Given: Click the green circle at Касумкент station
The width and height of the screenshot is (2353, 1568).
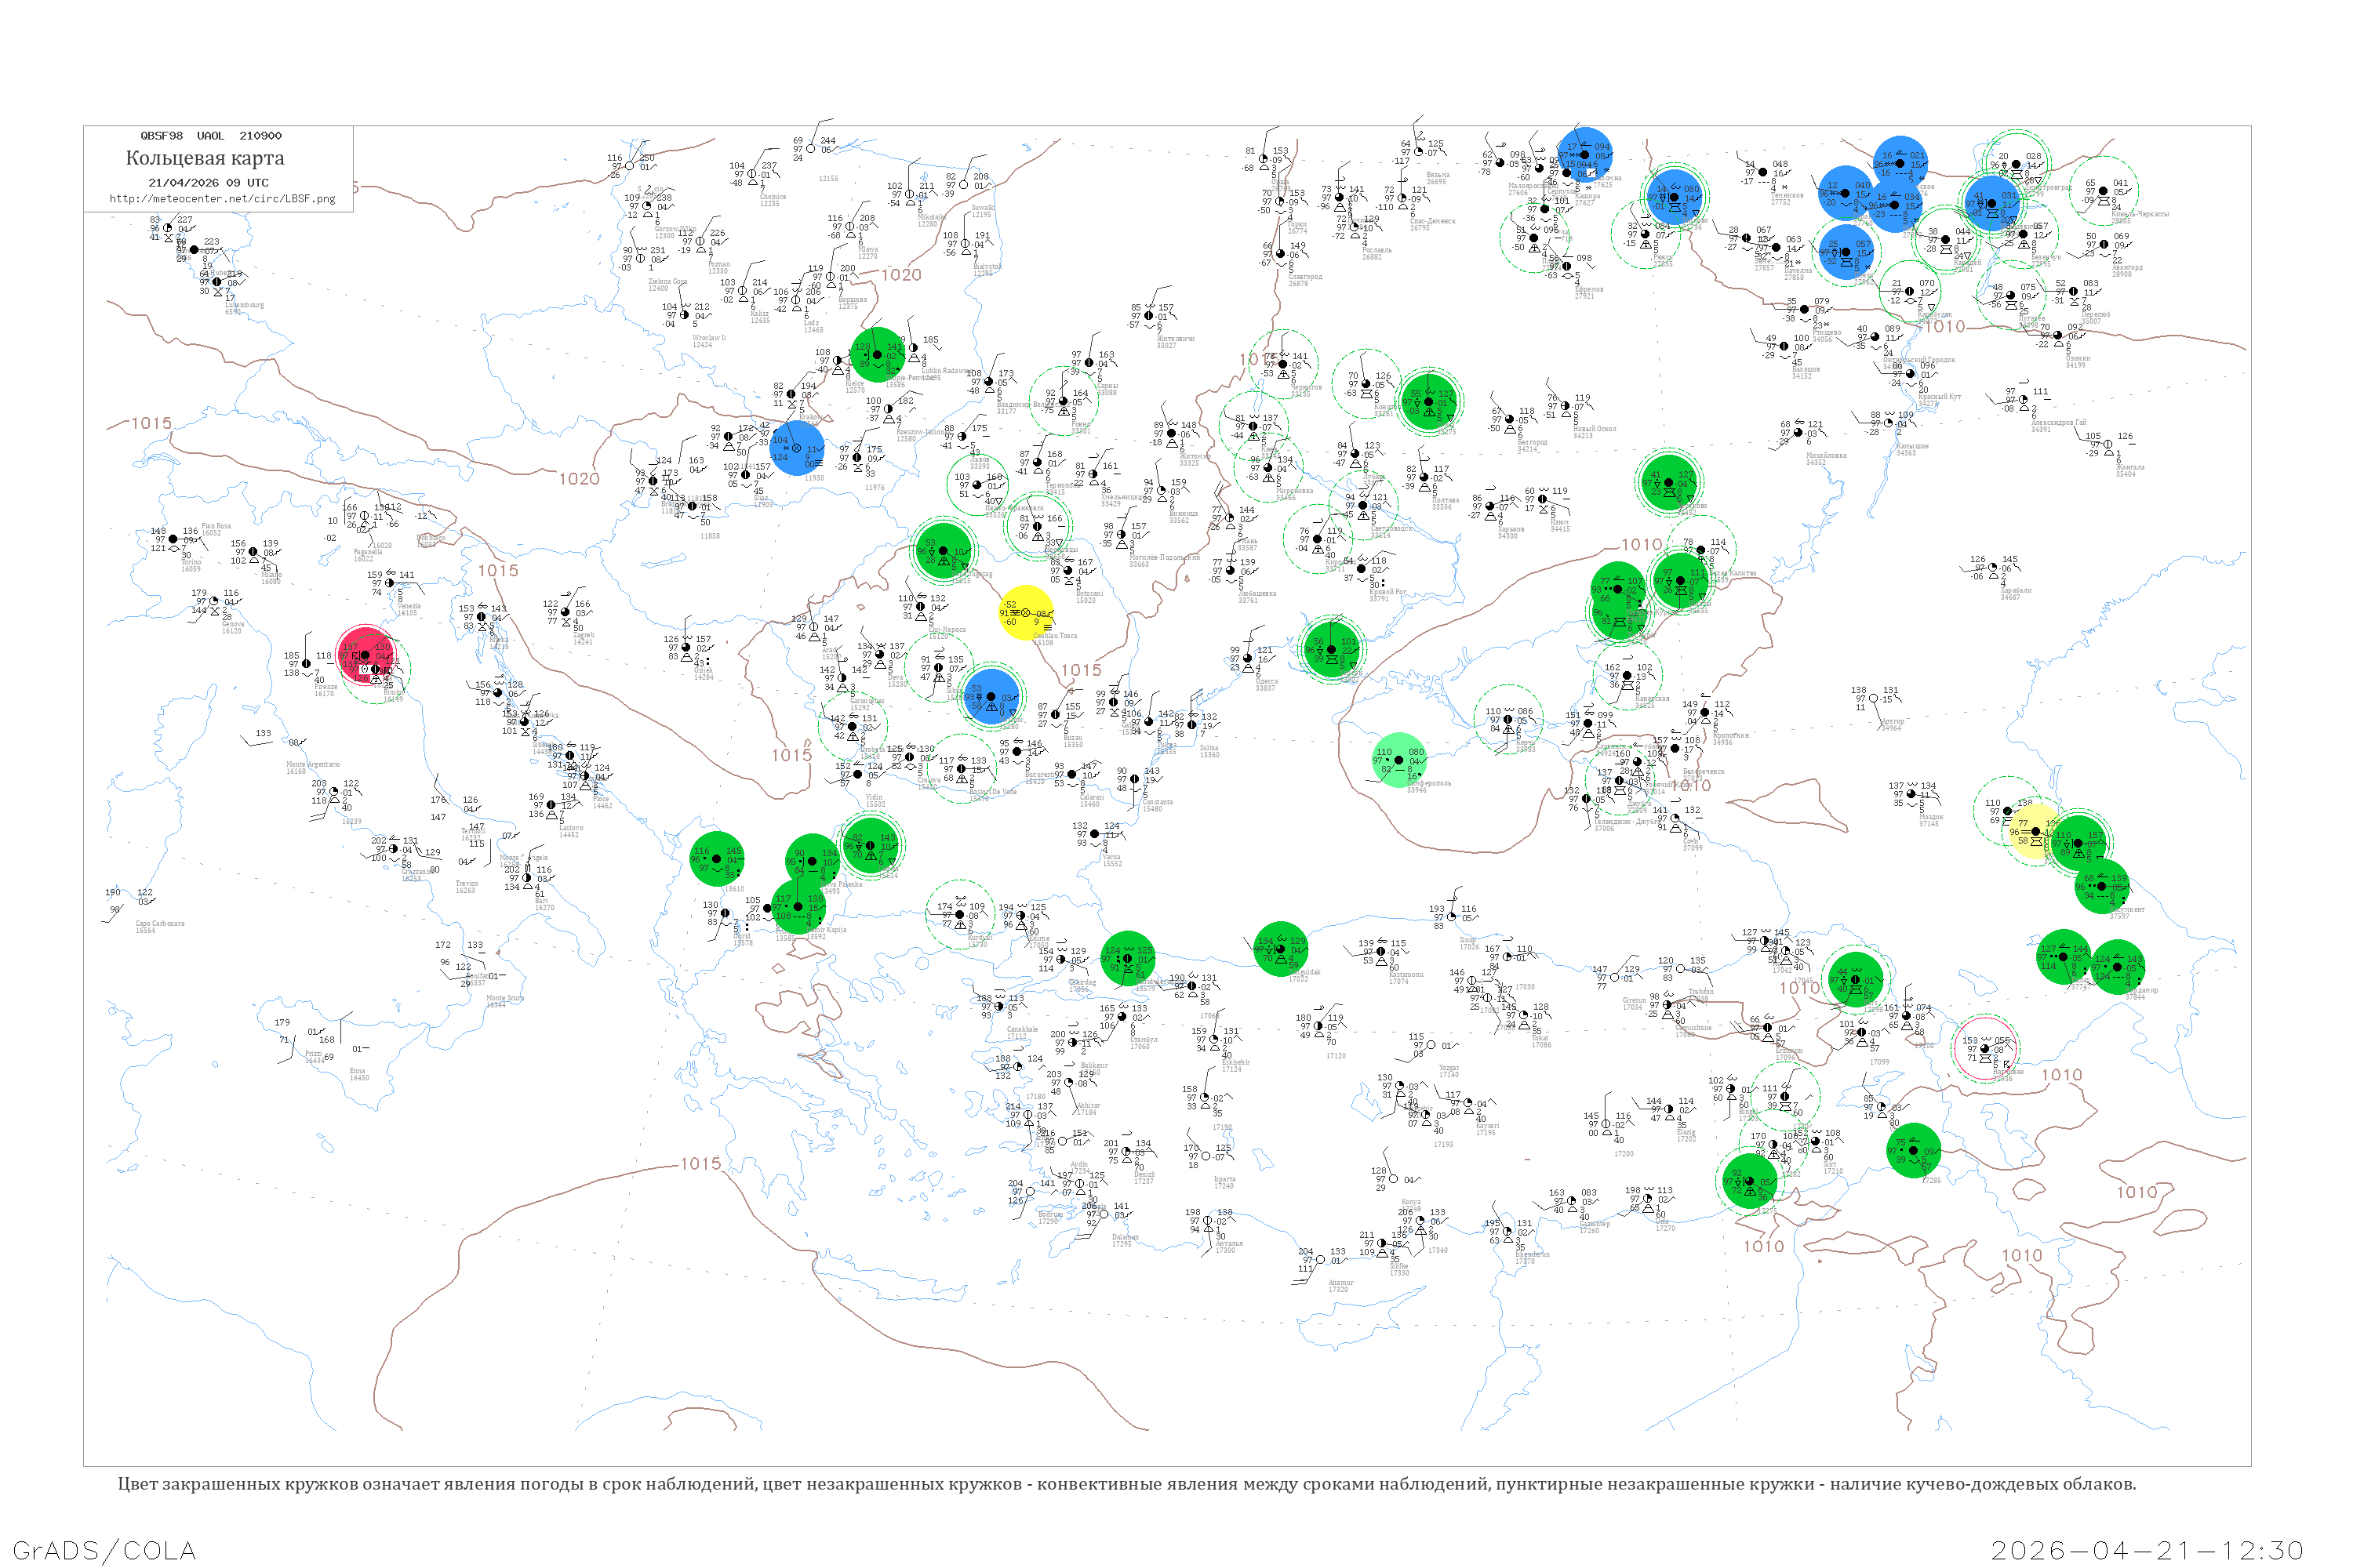Looking at the screenshot, I should click(x=2101, y=886).
